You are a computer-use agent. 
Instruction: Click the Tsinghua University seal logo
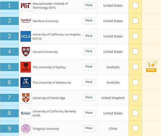click(26, 129)
